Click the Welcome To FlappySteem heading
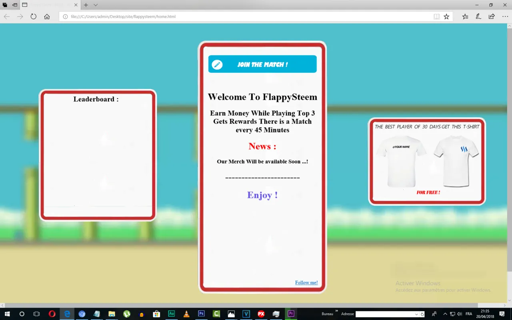The width and height of the screenshot is (512, 320). tap(262, 97)
